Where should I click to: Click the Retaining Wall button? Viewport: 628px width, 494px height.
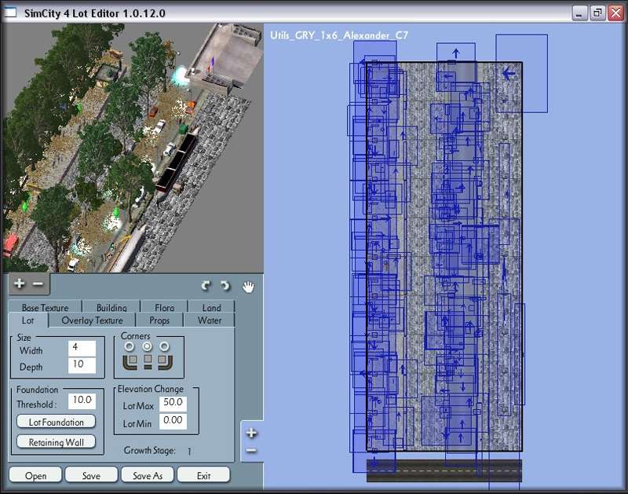coord(56,442)
